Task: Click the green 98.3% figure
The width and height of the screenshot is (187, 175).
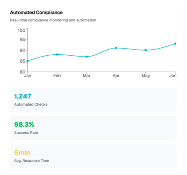Action: coord(24,124)
